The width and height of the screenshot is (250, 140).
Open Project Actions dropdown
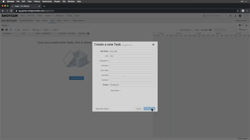point(242,21)
